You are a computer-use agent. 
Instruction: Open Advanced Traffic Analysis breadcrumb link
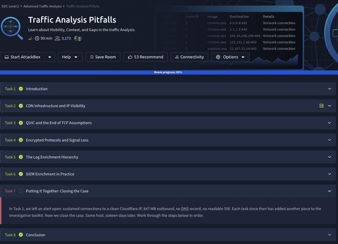(x=43, y=6)
